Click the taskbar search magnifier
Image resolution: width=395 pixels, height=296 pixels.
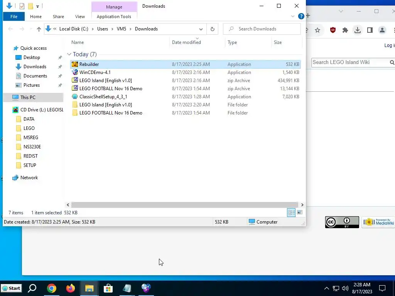(x=32, y=288)
